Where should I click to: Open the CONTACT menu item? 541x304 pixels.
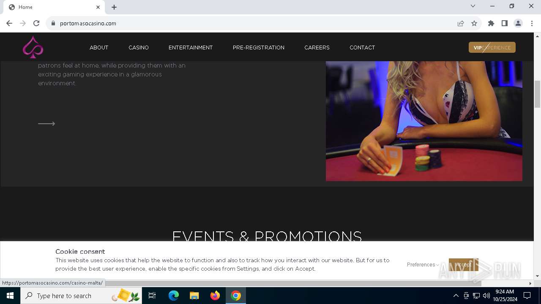point(362,47)
